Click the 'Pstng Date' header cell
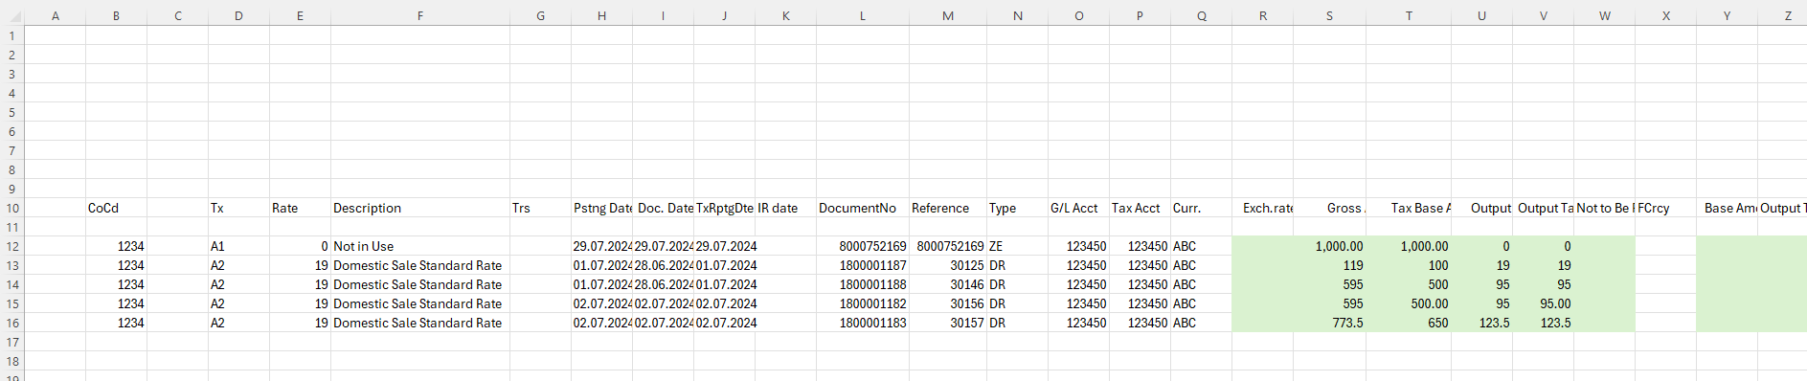 point(602,208)
